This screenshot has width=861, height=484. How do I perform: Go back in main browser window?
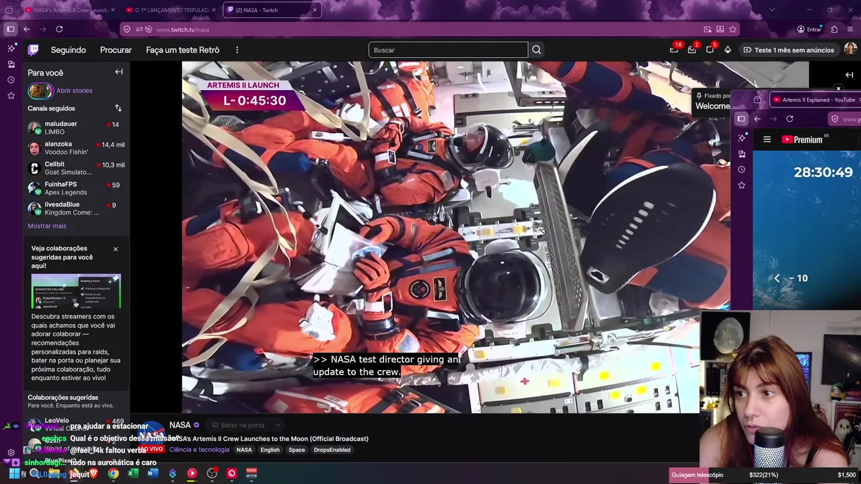pyautogui.click(x=26, y=29)
